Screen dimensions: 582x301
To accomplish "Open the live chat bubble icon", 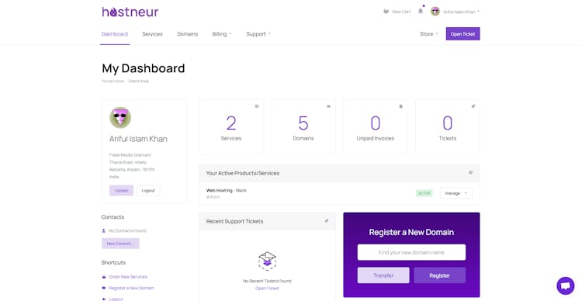I will point(565,285).
